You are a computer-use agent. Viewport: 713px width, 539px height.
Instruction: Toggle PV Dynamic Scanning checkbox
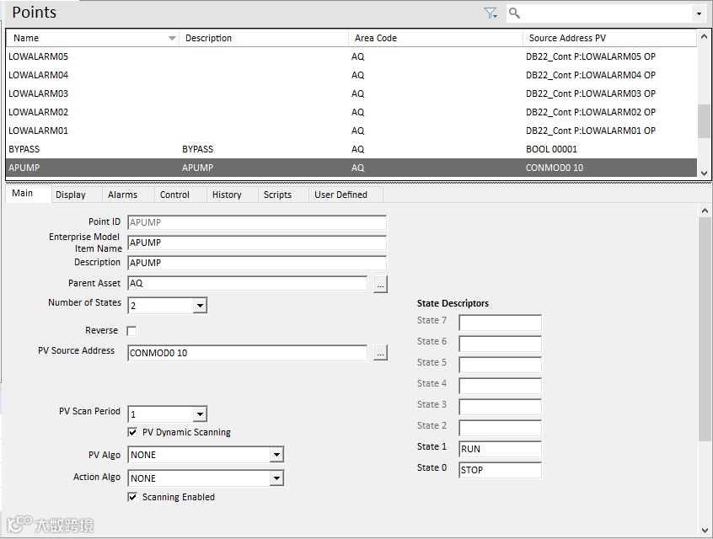(132, 432)
